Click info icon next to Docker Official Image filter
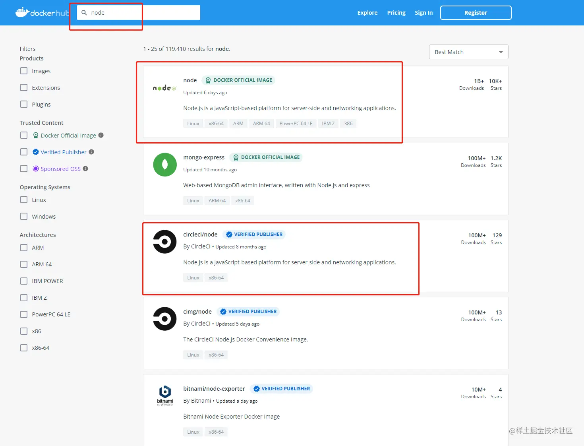 [x=101, y=135]
